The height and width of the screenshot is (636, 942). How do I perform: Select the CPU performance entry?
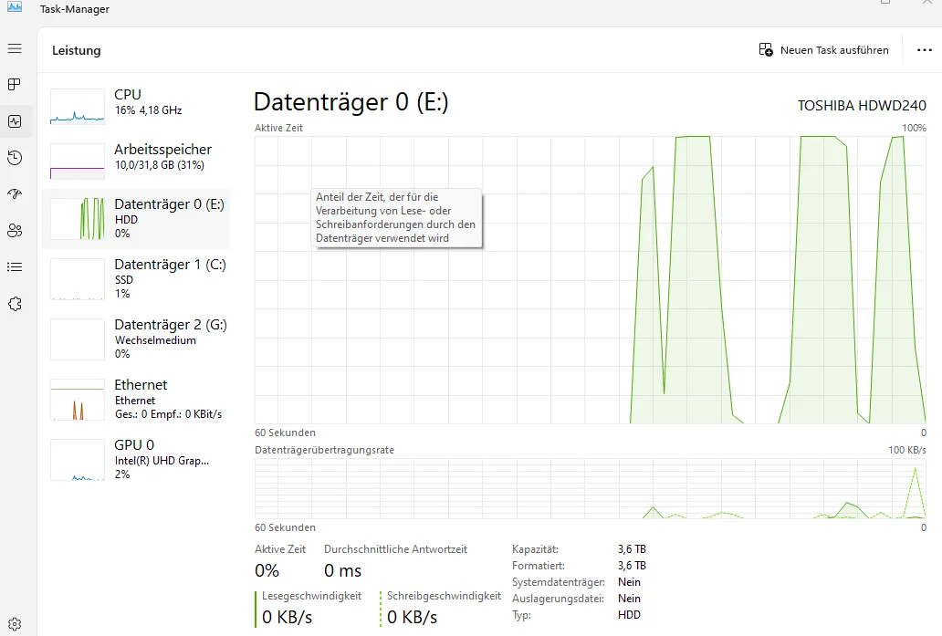point(136,106)
